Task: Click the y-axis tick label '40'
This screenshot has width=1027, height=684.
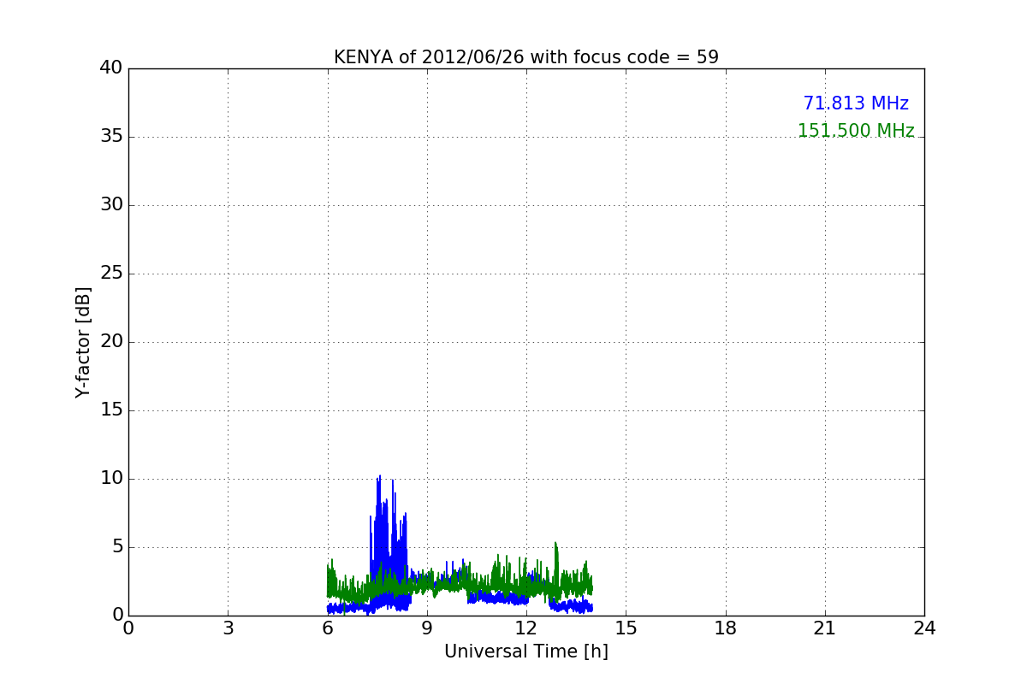Action: 111,68
